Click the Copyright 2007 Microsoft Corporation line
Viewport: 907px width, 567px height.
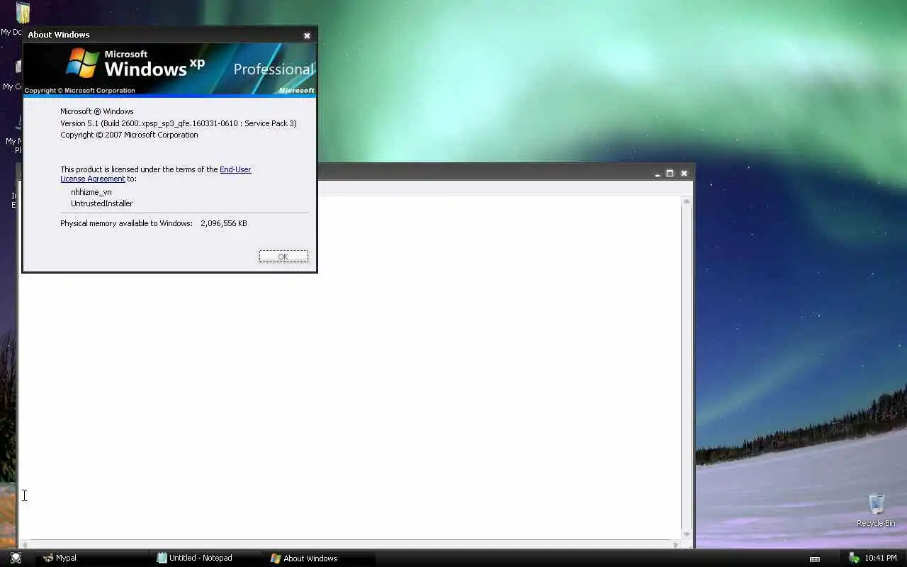129,135
